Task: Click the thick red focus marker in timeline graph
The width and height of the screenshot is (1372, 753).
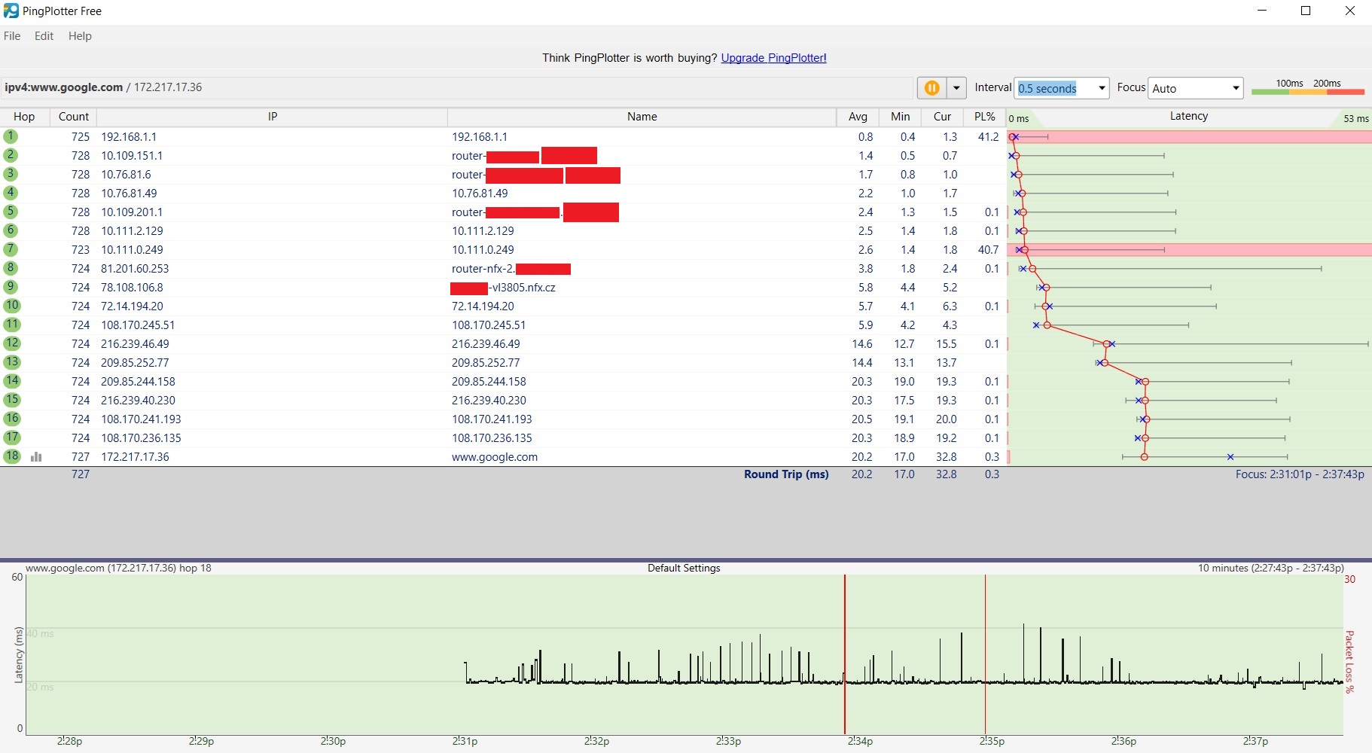Action: coord(845,654)
